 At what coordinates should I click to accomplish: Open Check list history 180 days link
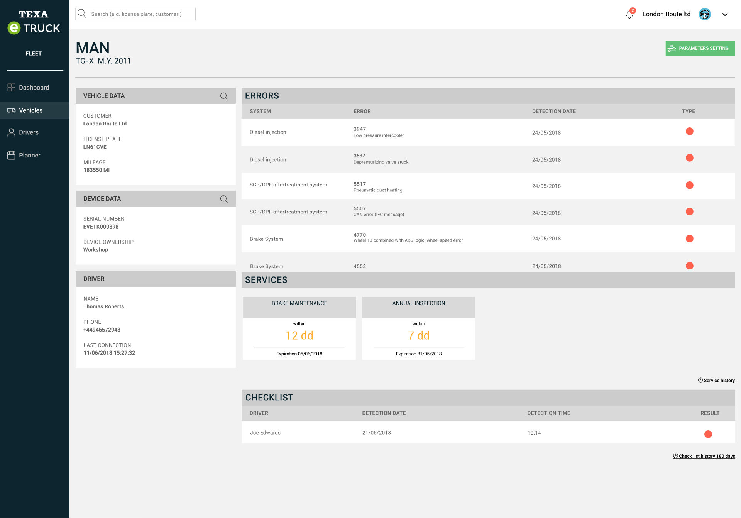(x=704, y=456)
